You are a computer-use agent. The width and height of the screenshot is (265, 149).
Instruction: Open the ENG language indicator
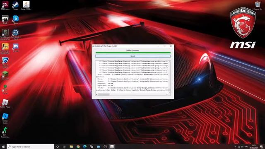tap(246, 147)
